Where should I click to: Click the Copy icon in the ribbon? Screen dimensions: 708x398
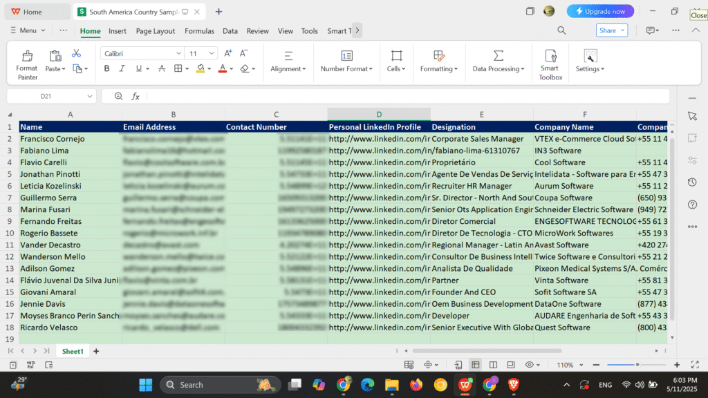coord(77,69)
